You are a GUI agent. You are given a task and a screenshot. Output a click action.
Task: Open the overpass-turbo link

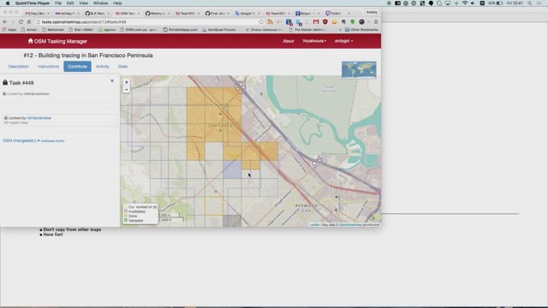52,141
